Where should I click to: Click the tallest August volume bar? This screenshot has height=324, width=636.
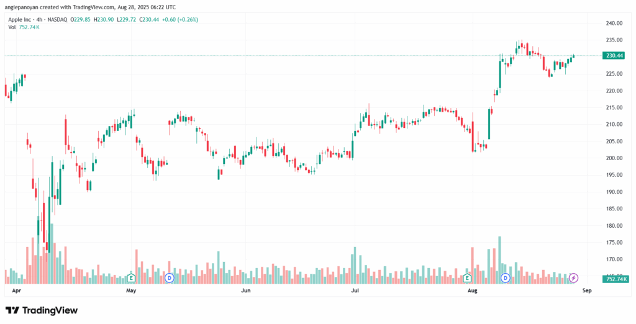[499, 259]
